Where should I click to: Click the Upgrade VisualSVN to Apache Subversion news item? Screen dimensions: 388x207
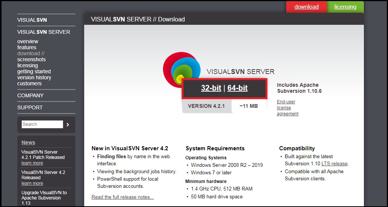pyautogui.click(x=44, y=198)
